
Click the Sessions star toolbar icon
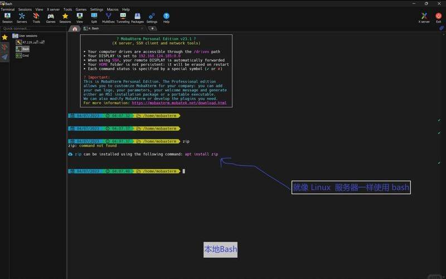[x=65, y=18]
